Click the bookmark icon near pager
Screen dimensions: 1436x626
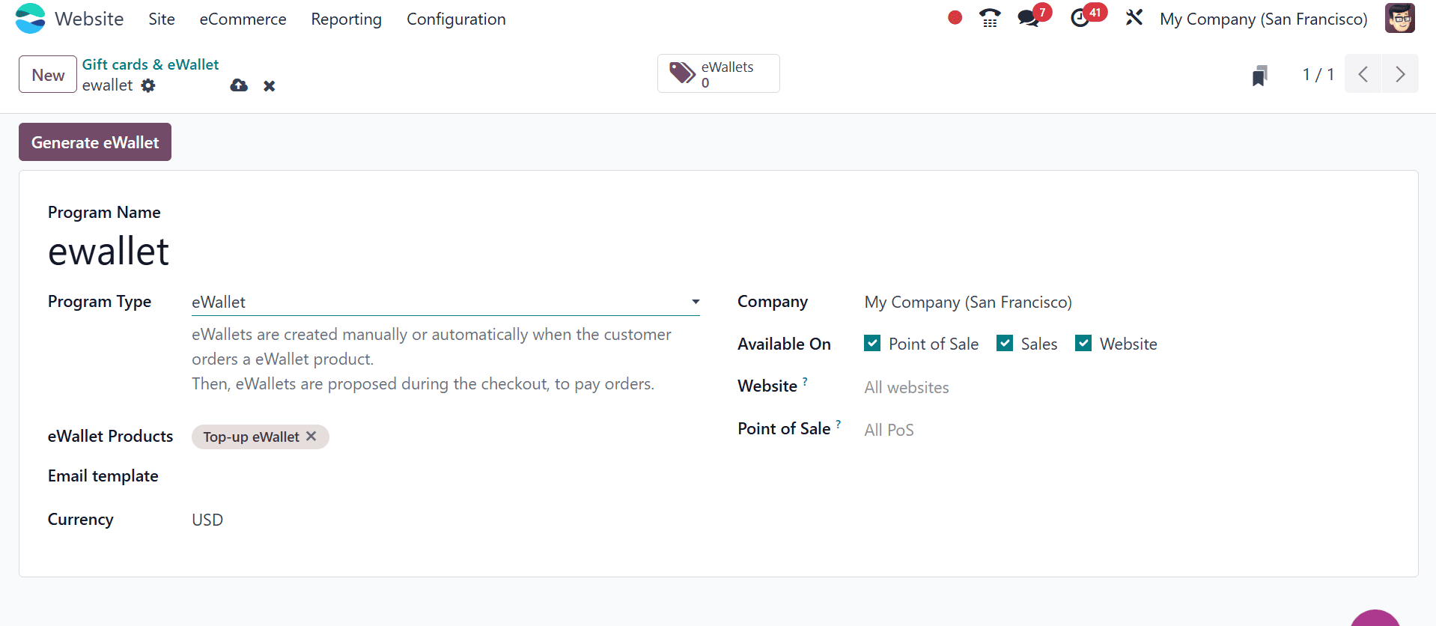pyautogui.click(x=1260, y=75)
